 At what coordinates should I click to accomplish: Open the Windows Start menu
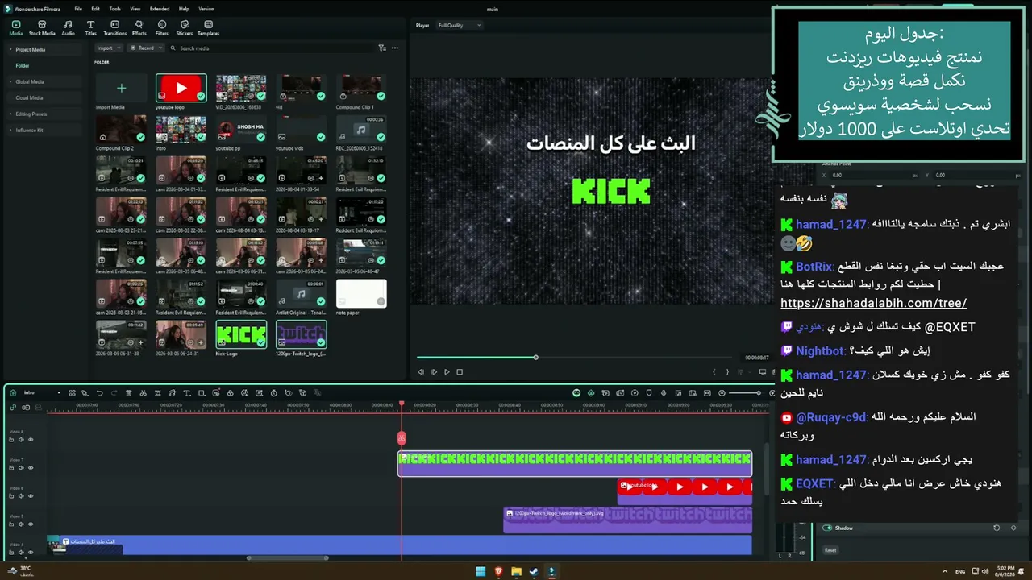[481, 572]
